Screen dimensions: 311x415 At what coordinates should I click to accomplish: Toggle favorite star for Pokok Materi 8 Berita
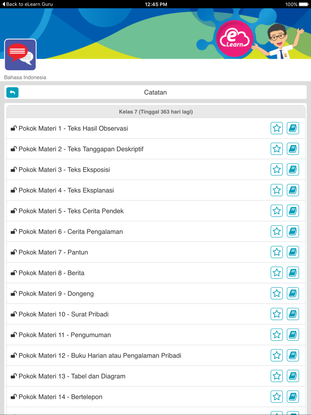[x=276, y=273]
